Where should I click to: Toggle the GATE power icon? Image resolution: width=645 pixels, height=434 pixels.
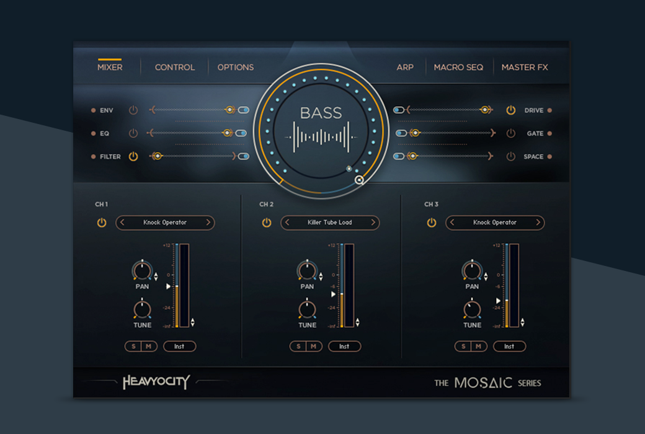coord(510,133)
